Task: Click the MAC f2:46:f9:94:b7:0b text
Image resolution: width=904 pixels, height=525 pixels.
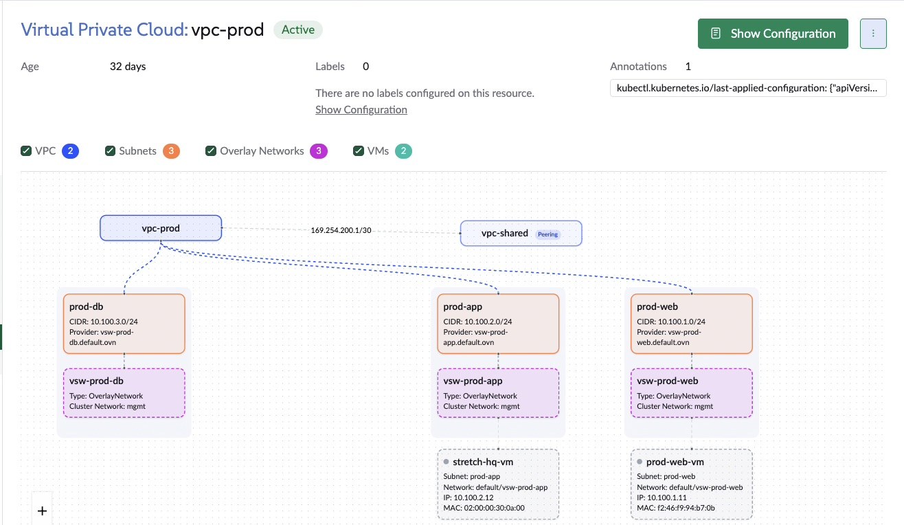Action: click(676, 508)
